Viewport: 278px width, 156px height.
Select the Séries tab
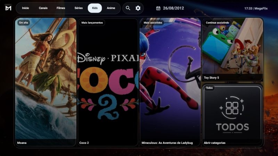tap(79, 8)
